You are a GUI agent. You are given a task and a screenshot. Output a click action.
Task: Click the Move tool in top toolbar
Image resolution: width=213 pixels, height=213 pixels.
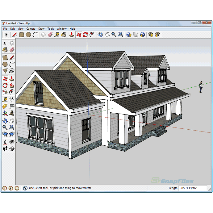(79, 35)
